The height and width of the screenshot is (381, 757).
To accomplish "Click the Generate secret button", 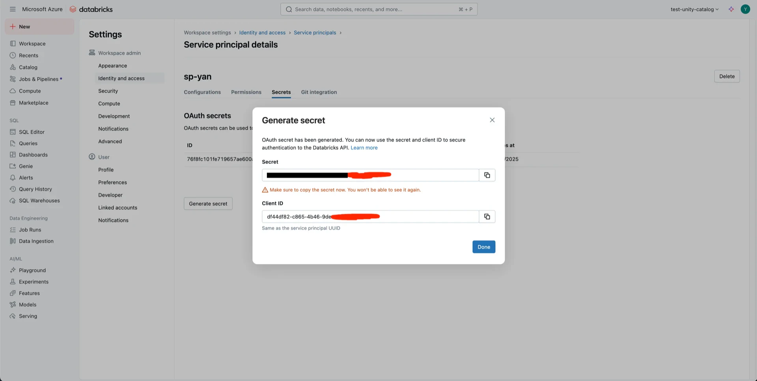I will pyautogui.click(x=208, y=204).
